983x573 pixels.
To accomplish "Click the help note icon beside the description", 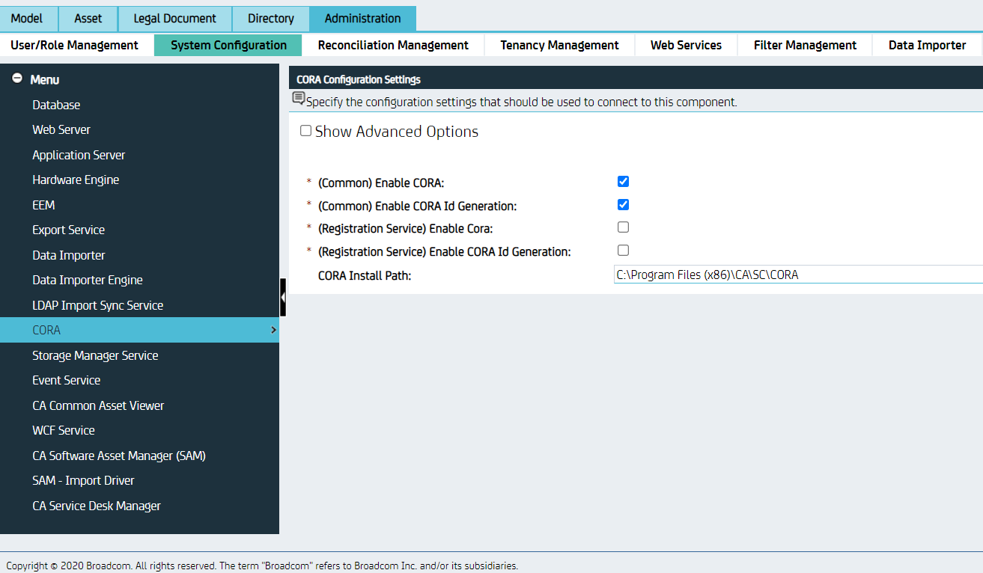I will tap(299, 99).
